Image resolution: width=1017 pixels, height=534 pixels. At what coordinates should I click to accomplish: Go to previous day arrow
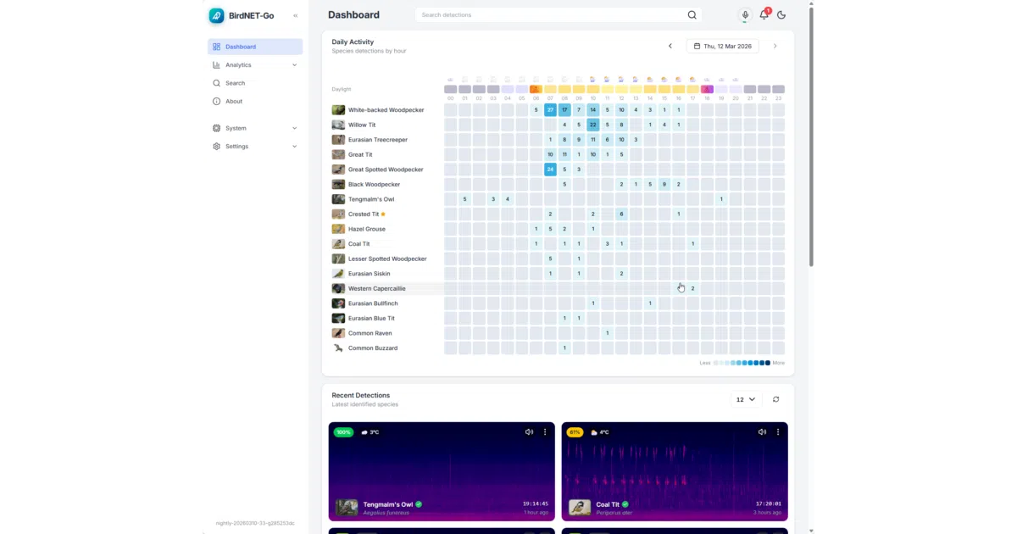[670, 46]
